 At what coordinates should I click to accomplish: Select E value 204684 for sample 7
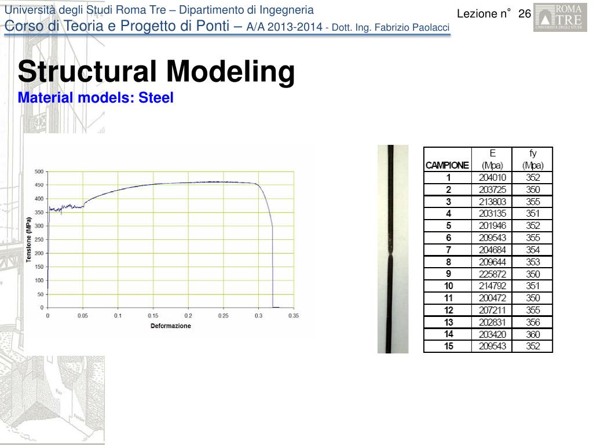point(492,250)
